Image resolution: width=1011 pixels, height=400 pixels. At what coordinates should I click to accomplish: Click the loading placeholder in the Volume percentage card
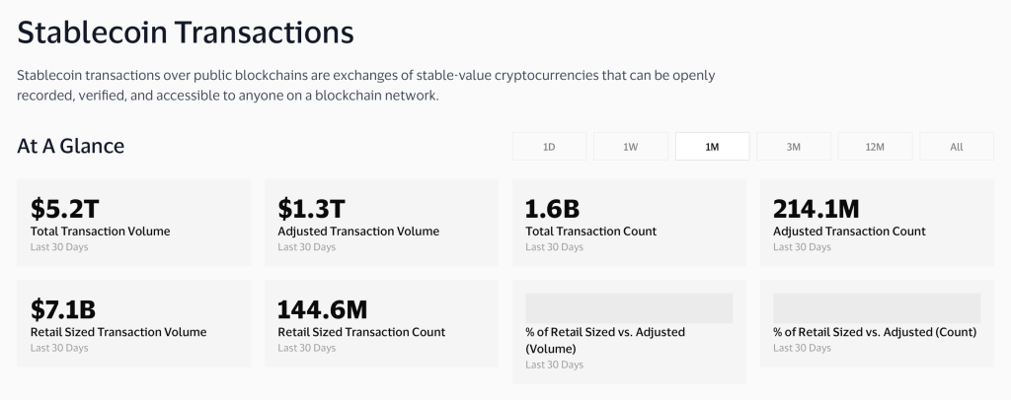[x=629, y=308]
